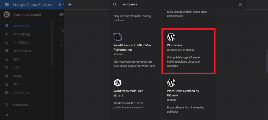Click the 磁碟 disk icon

7,59
